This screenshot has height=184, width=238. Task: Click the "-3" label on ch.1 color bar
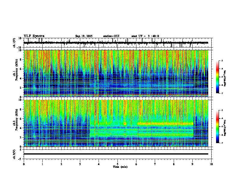click(x=221, y=60)
